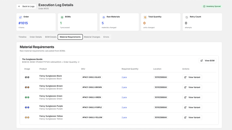
Task: Select the Material Requirements tab
Action: (70, 37)
